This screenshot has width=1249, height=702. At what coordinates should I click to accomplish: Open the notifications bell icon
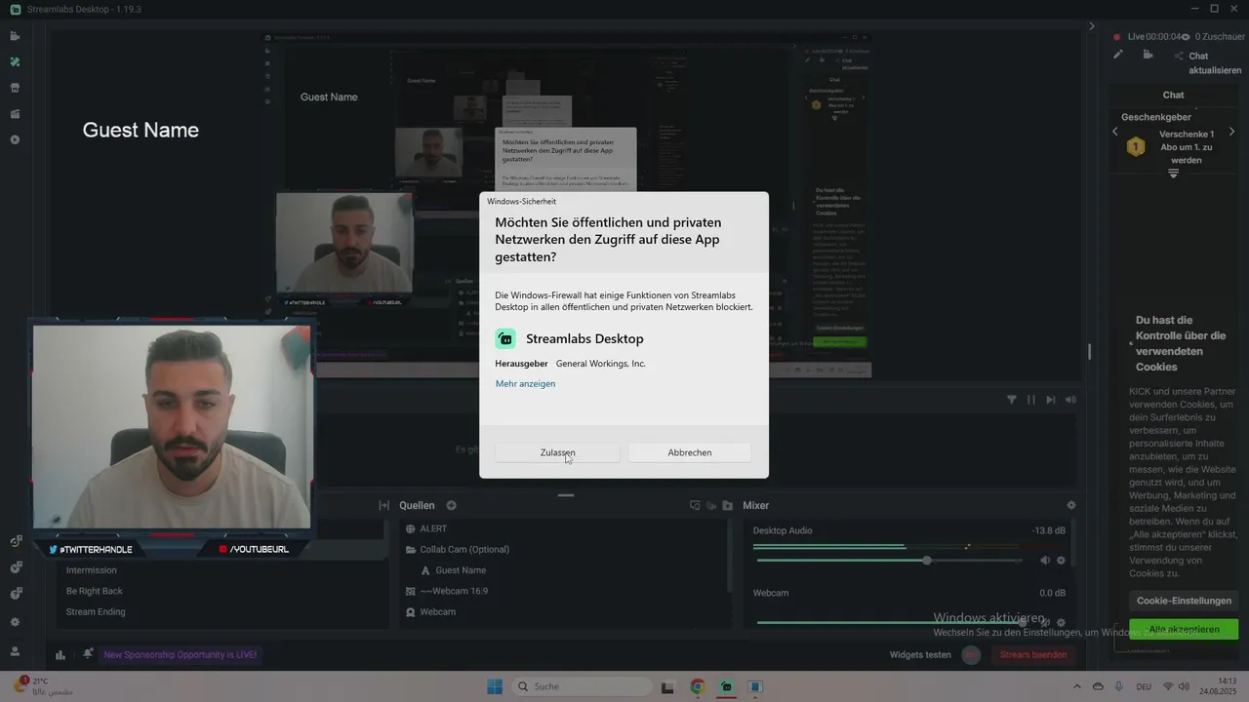pos(88,654)
